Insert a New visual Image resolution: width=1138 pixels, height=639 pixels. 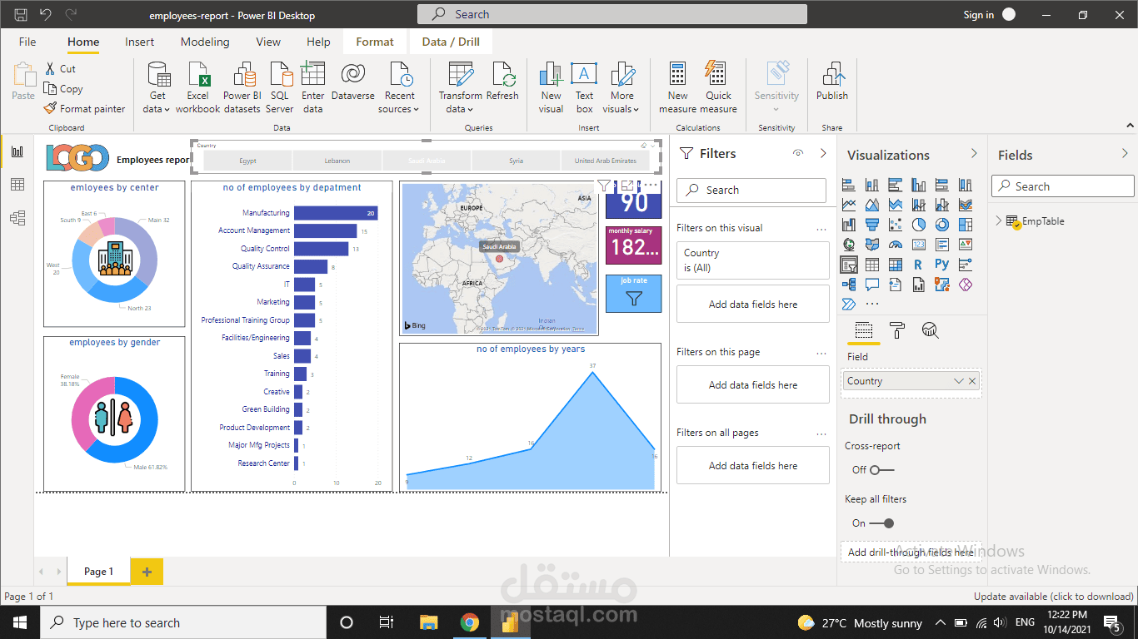pos(551,87)
